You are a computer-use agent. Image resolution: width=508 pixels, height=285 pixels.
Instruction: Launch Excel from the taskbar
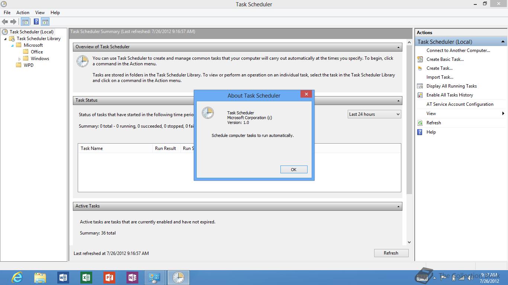pos(86,278)
